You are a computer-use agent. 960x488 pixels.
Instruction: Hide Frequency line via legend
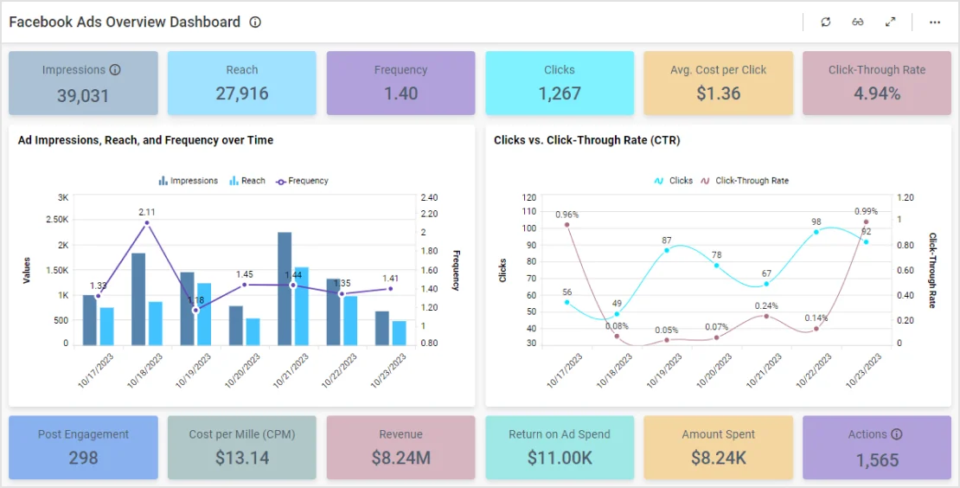tap(302, 181)
